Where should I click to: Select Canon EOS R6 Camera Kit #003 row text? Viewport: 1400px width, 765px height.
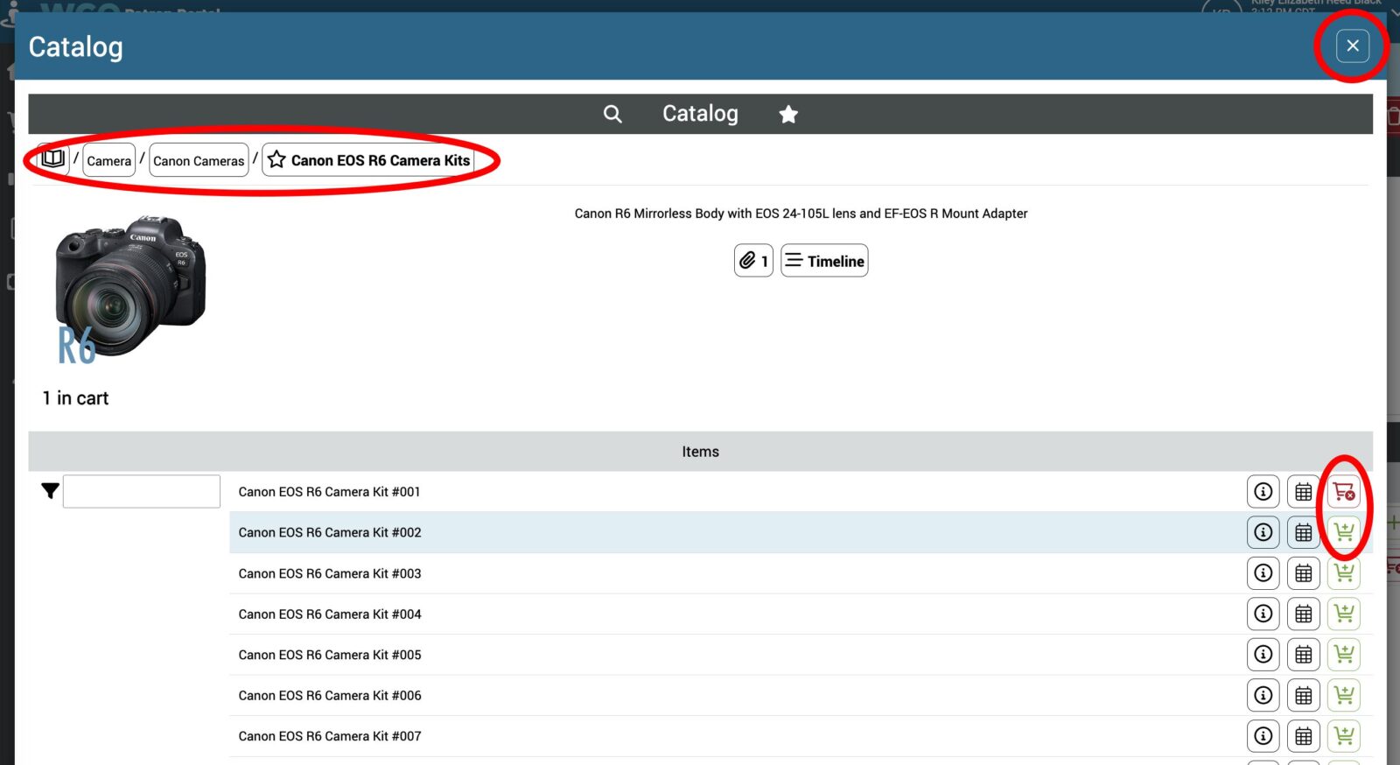(x=330, y=573)
